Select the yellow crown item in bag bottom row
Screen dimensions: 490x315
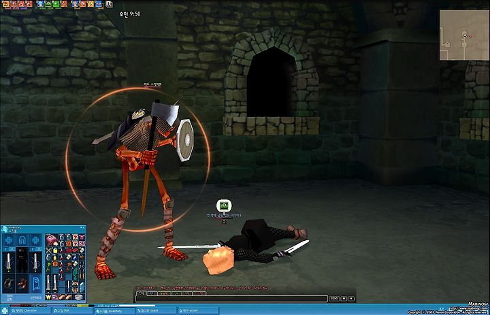click(48, 297)
